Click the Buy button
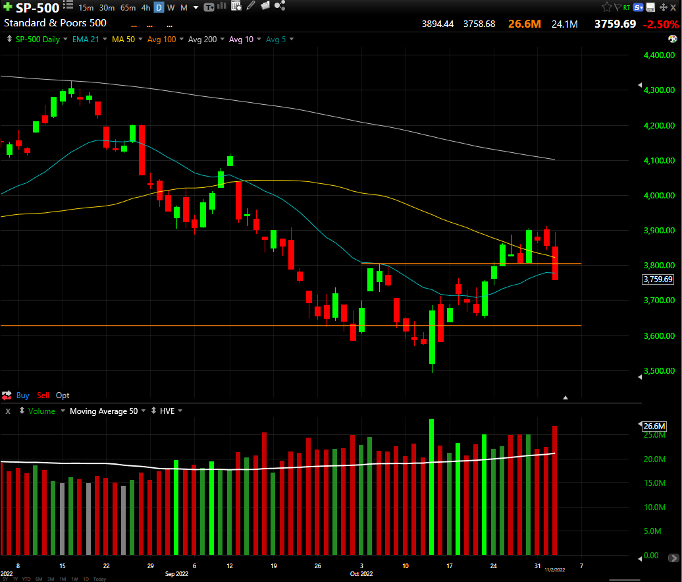The height and width of the screenshot is (582, 682). [x=22, y=395]
